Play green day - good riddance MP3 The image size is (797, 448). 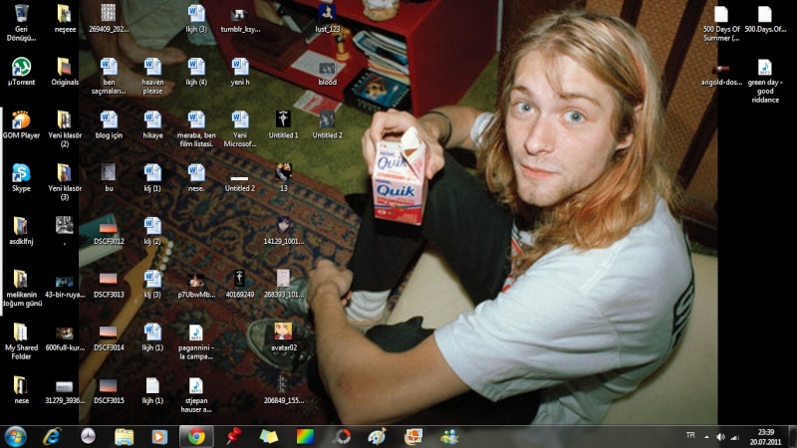(x=764, y=81)
